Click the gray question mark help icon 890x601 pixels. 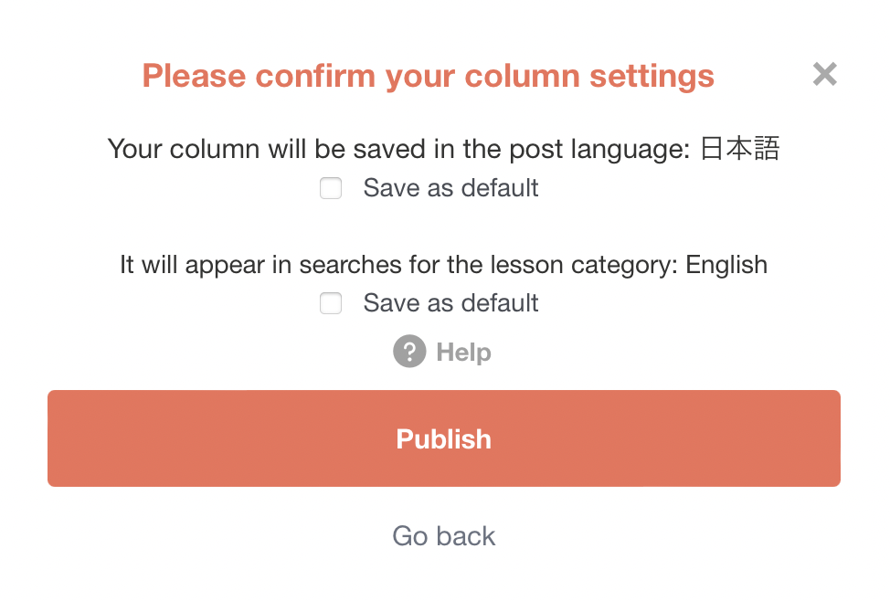[x=409, y=352]
